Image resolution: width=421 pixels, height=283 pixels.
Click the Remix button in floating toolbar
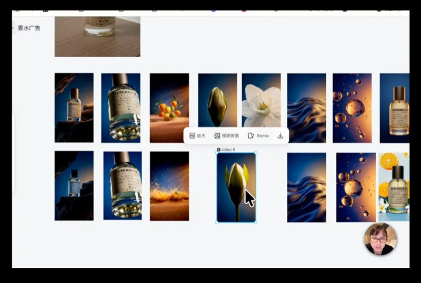(x=258, y=135)
